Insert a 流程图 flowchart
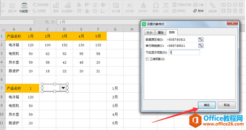Screen dimensions: 246x130 39,11
